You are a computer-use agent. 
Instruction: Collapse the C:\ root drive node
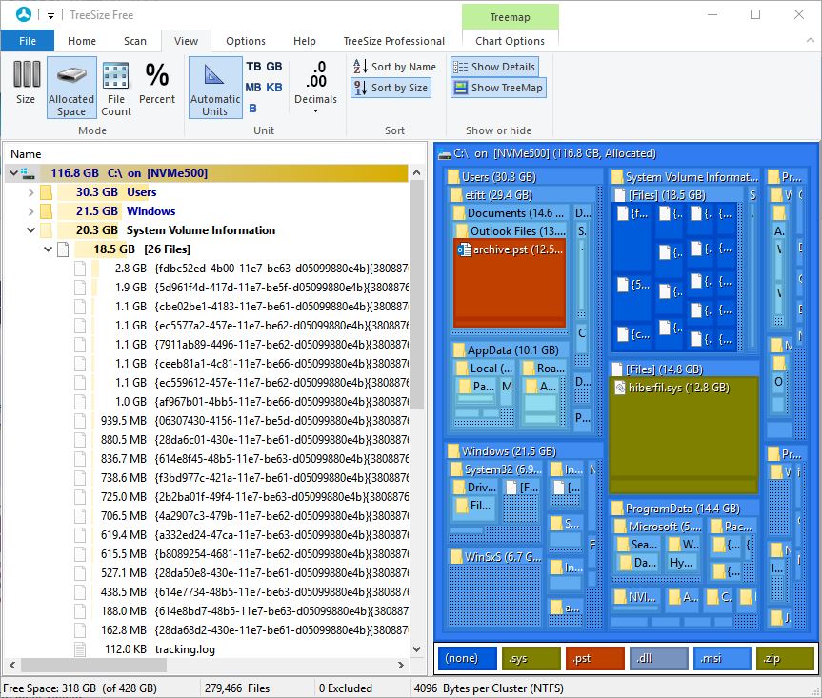[x=13, y=172]
